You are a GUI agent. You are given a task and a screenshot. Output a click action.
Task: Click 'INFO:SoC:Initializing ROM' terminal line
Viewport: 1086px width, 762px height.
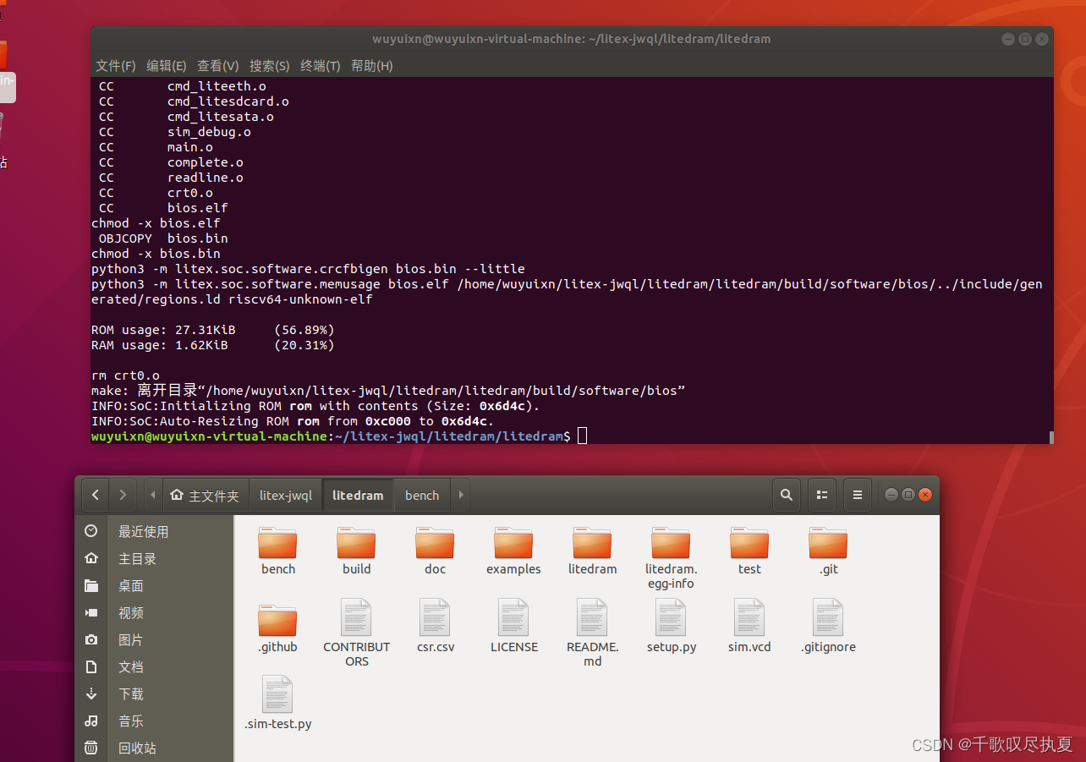(315, 406)
